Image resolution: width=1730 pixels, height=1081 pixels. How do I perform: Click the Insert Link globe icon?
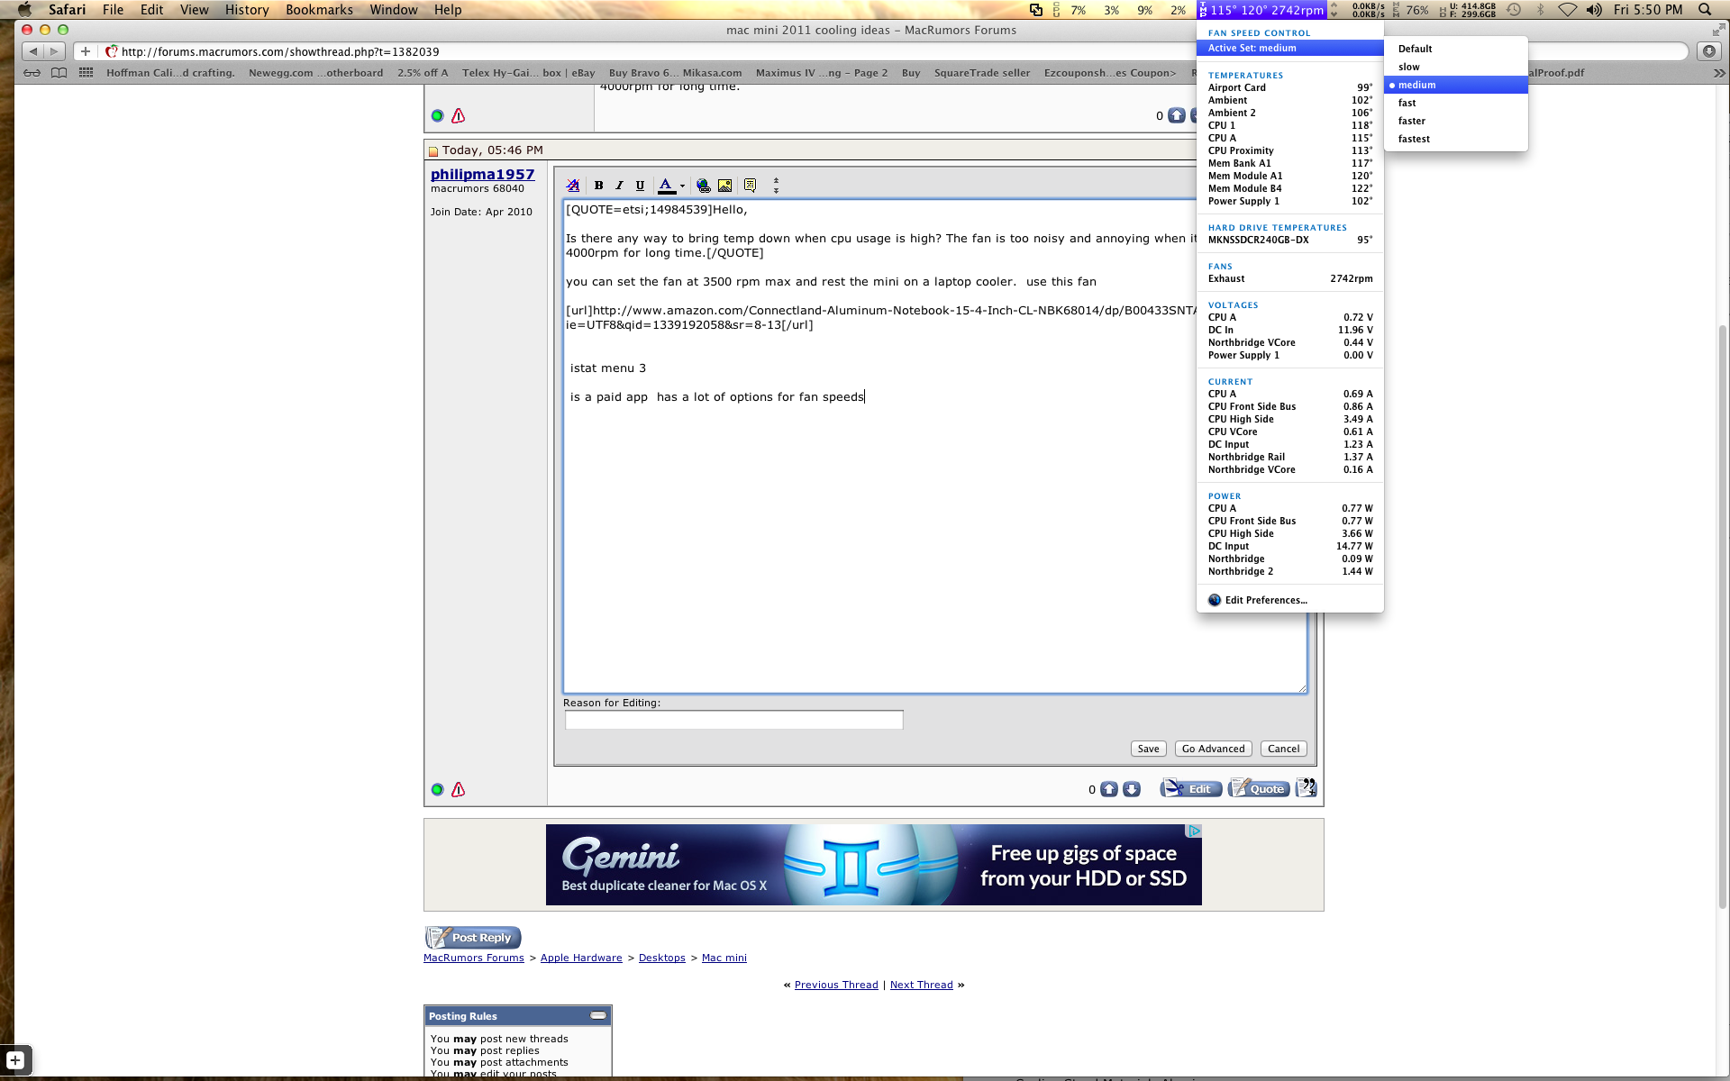tap(704, 186)
